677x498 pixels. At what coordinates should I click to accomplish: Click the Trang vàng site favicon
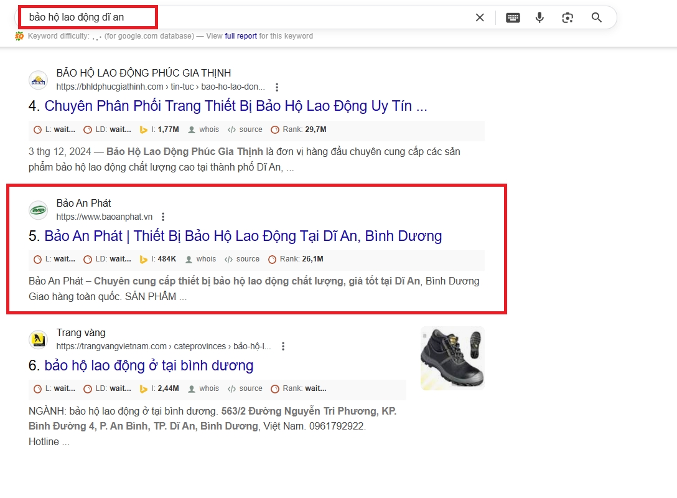click(x=39, y=339)
